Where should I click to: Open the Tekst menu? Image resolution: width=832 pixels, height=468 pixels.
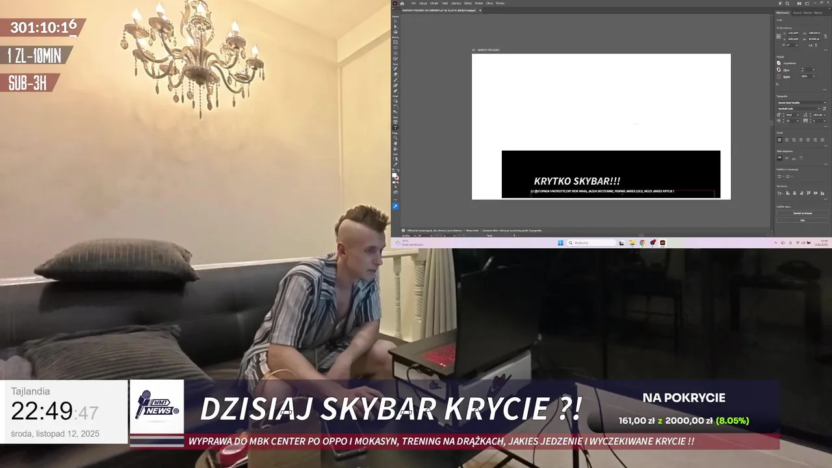[445, 3]
